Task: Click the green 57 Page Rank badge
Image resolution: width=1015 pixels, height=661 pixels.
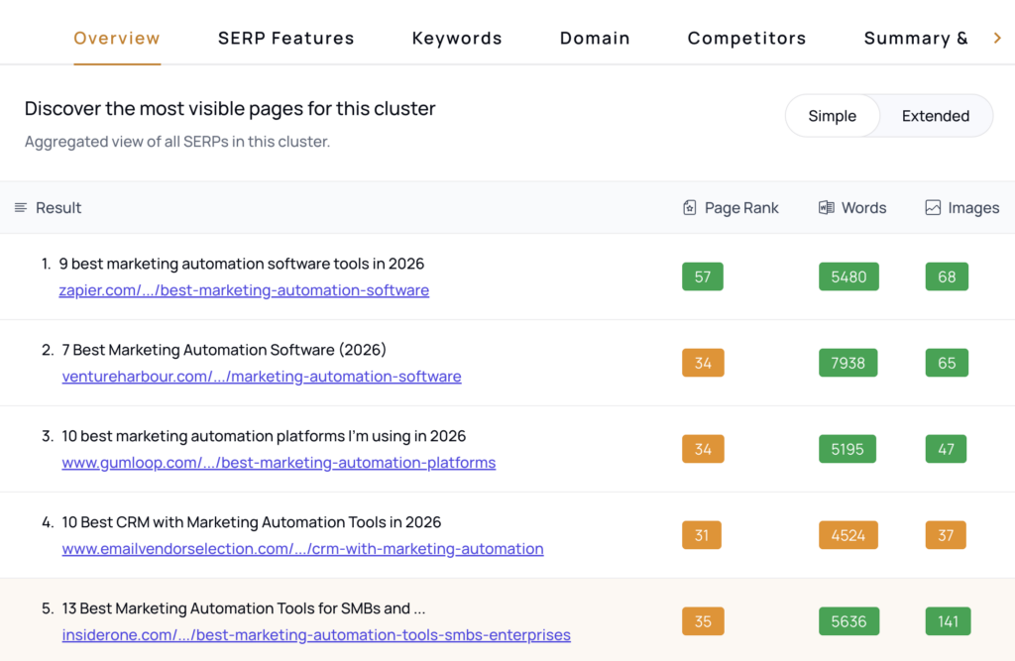Action: [702, 277]
